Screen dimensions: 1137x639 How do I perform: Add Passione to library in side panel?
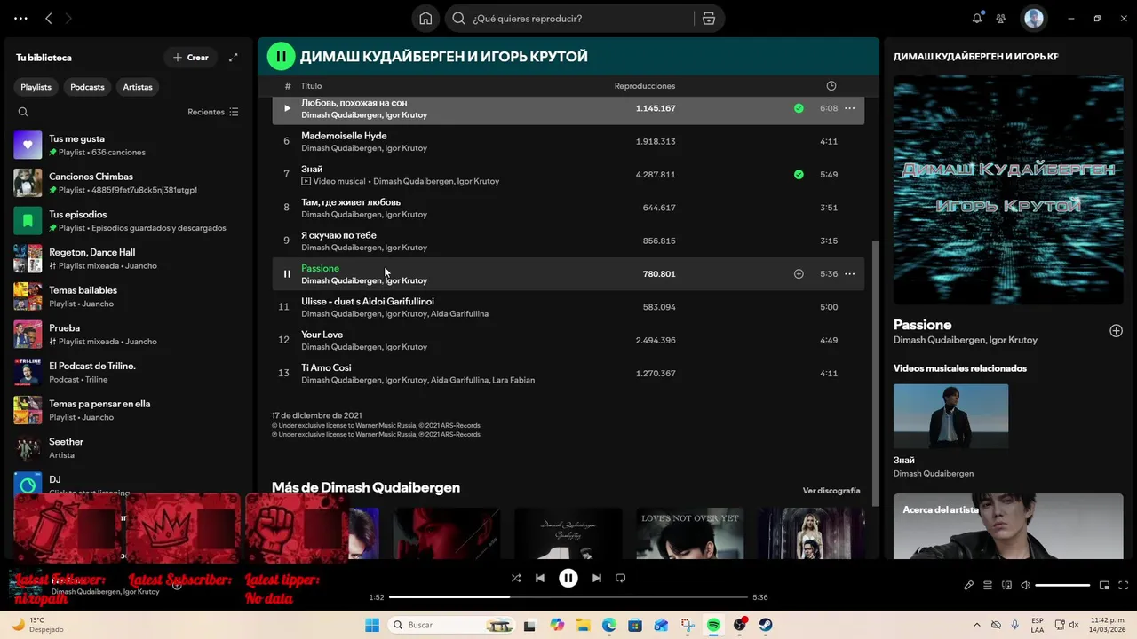(x=1116, y=331)
